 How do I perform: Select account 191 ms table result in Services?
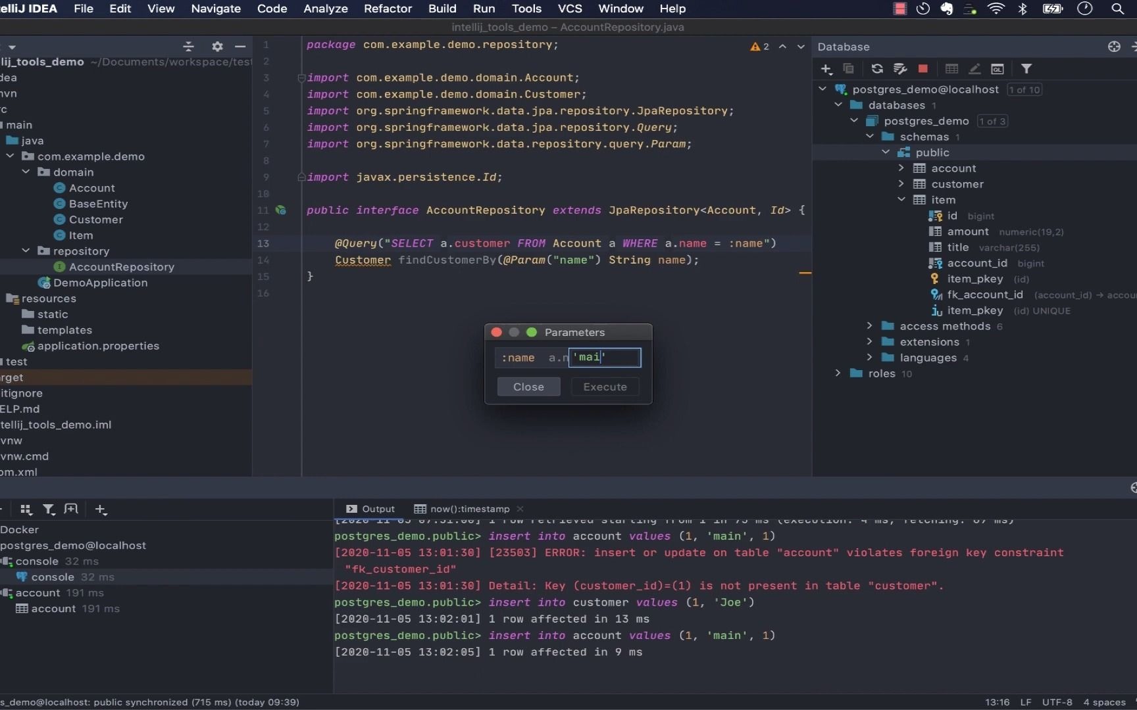67,609
